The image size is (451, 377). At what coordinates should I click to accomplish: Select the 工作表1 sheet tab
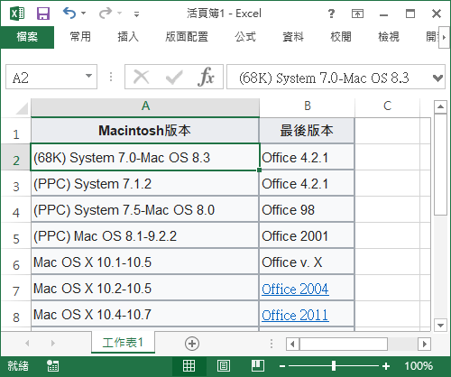coord(123,342)
